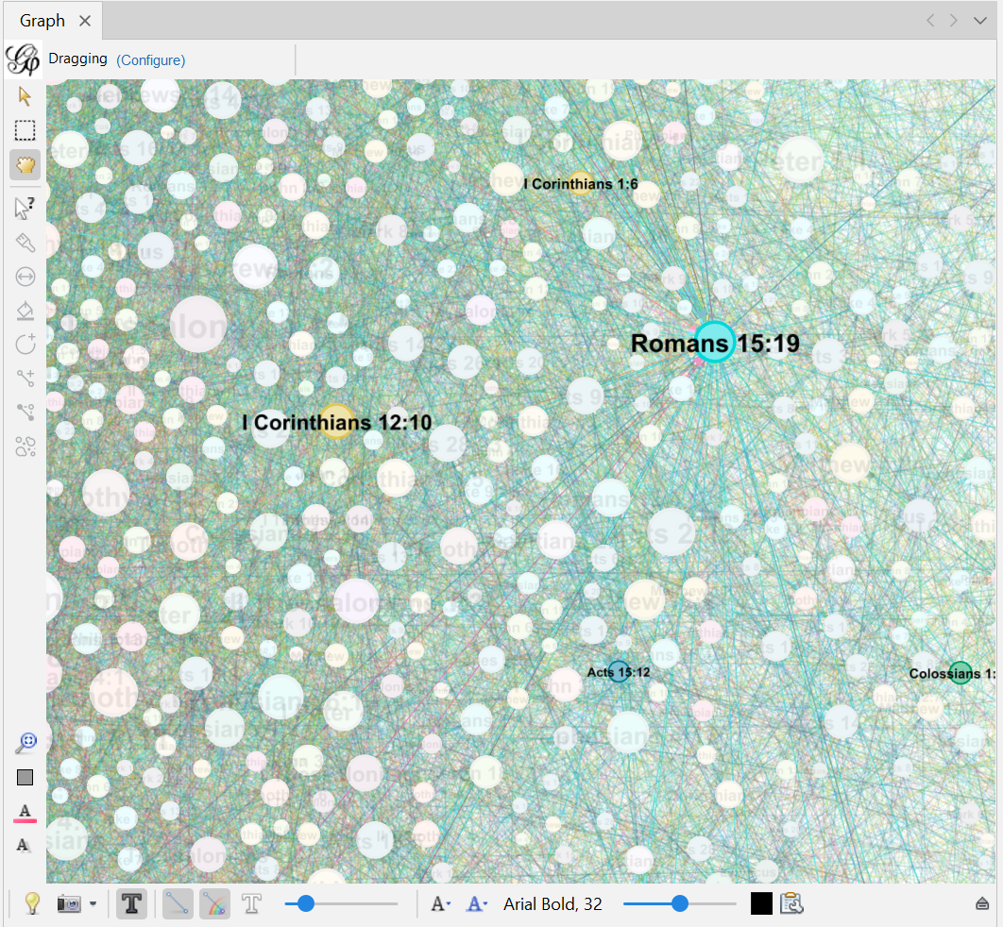The image size is (1003, 927).
Task: Change background color via light bulb
Action: 32,904
